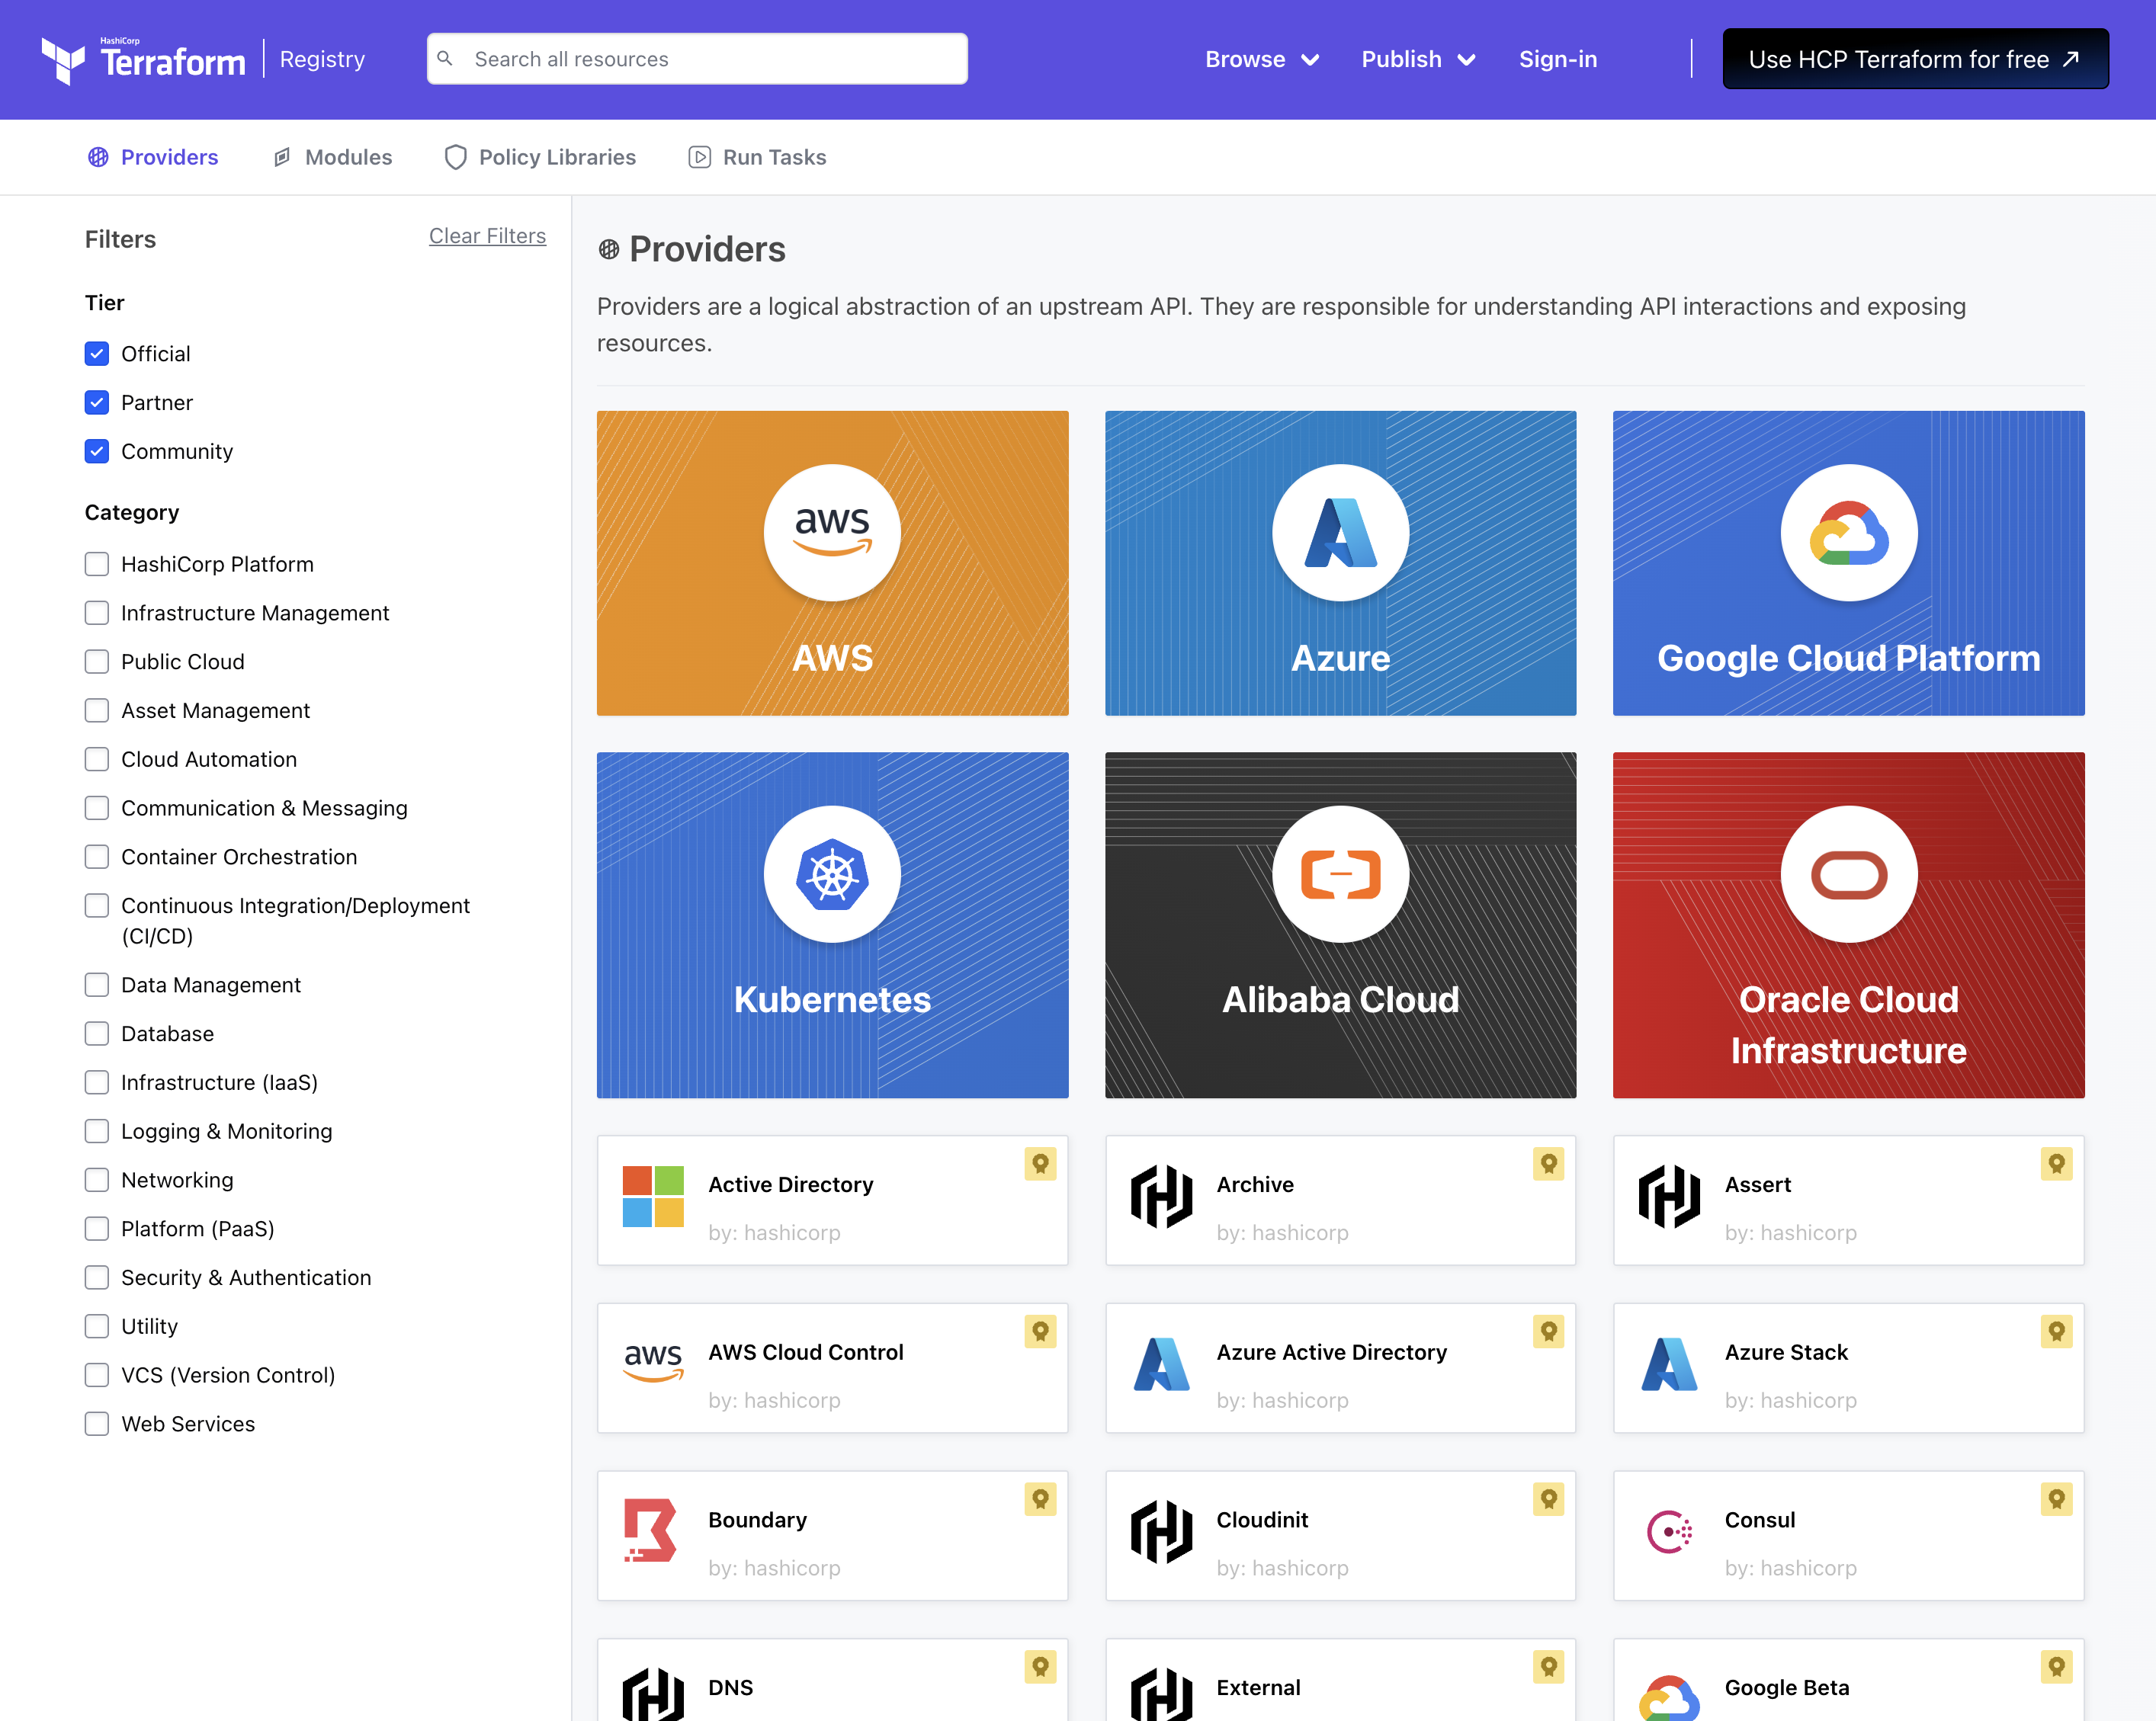This screenshot has width=2156, height=1721.
Task: Uncheck the Community tier filter
Action: point(97,452)
